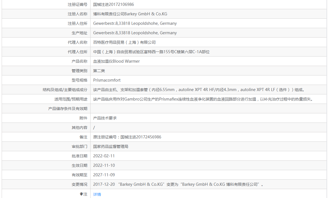Image resolution: width=329 pixels, height=198 pixels.
Task: Select the agent name 百特医疗用品贸易（上海）有限公司
Action: click(x=125, y=42)
